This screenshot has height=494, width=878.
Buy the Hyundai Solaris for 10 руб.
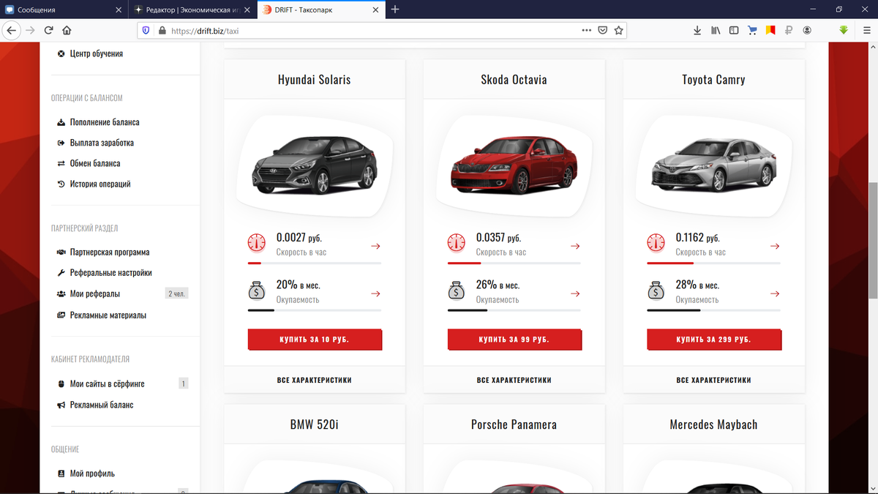pos(315,340)
